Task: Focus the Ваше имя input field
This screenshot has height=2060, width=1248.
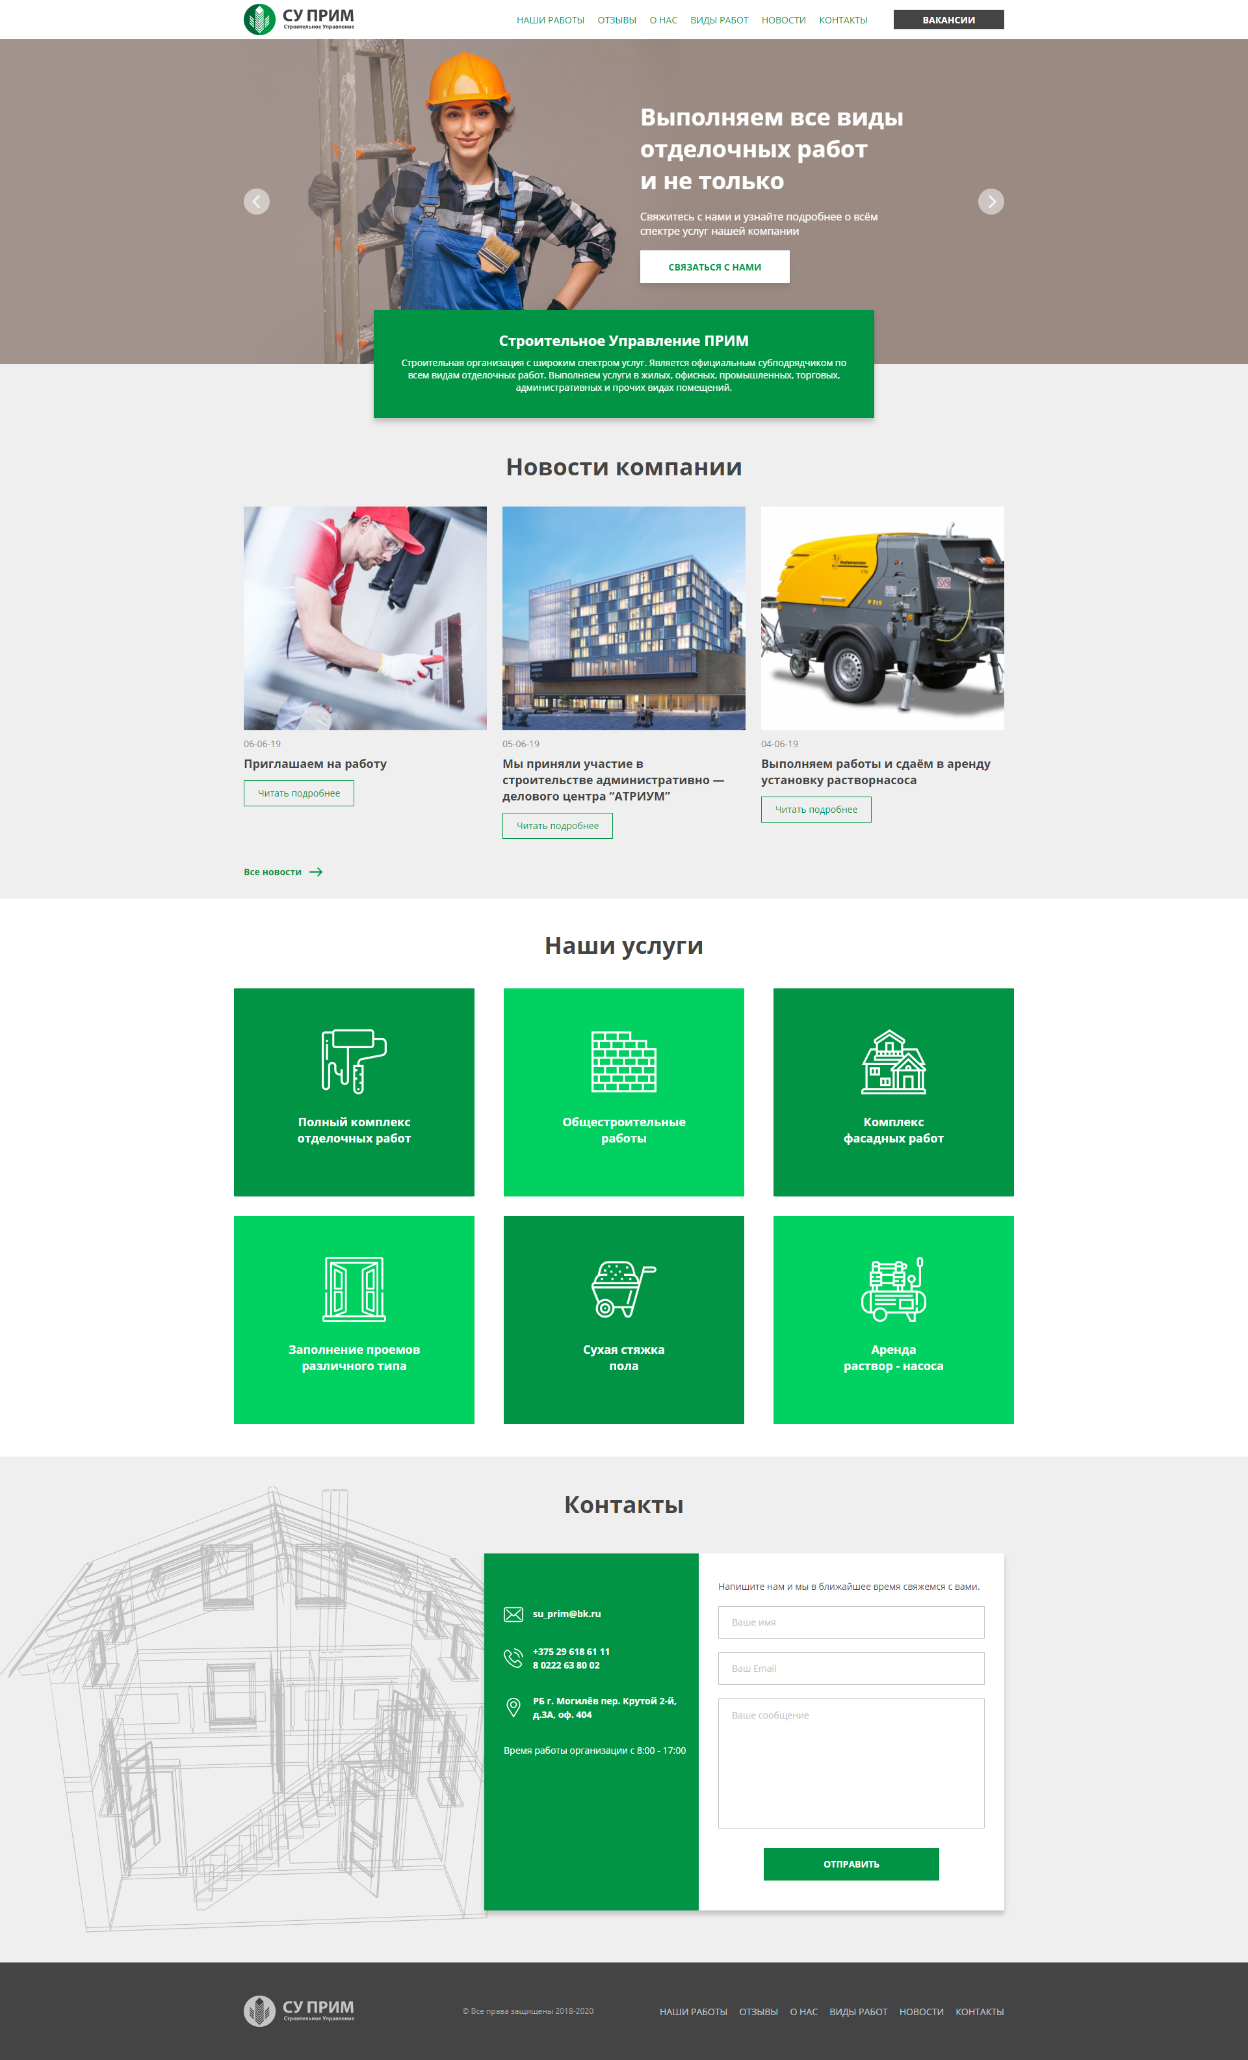Action: pyautogui.click(x=851, y=1622)
